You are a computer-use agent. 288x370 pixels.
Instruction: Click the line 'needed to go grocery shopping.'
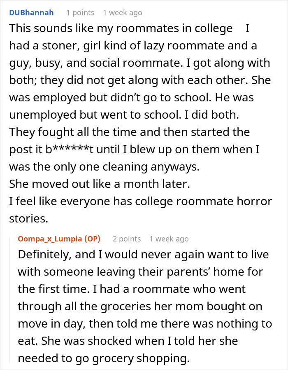click(x=103, y=358)
